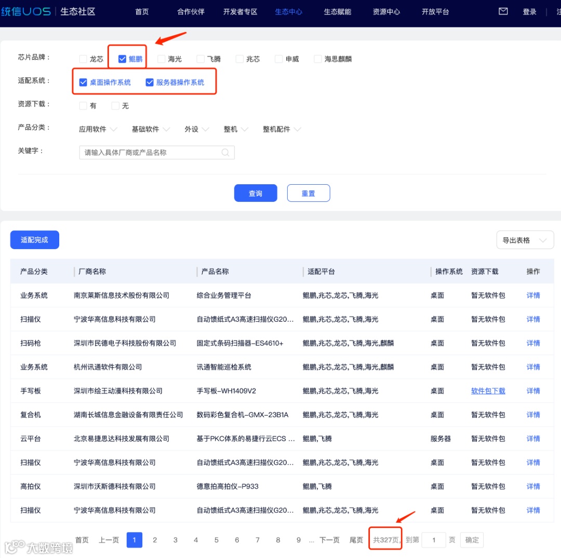Focus the keyword search input field
The image size is (561, 558).
157,153
